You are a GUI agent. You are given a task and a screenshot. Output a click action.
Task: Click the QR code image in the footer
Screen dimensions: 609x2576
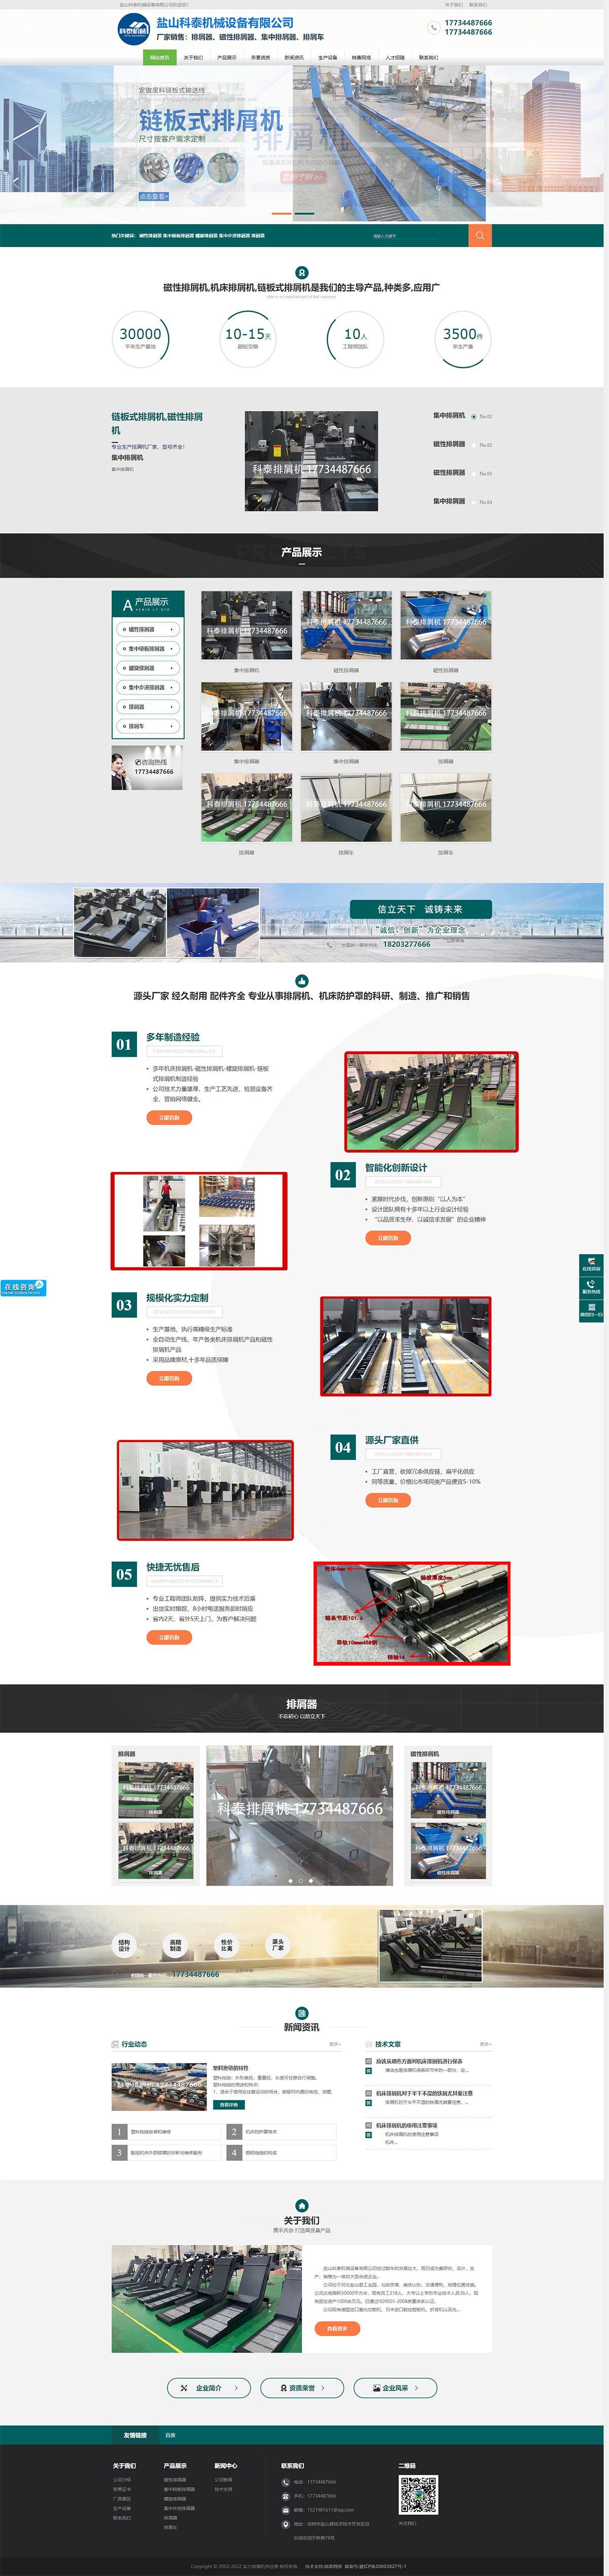click(419, 2495)
